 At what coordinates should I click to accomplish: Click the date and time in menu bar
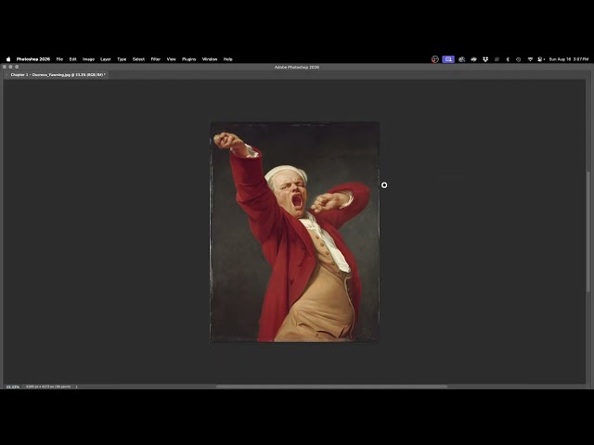coord(569,59)
